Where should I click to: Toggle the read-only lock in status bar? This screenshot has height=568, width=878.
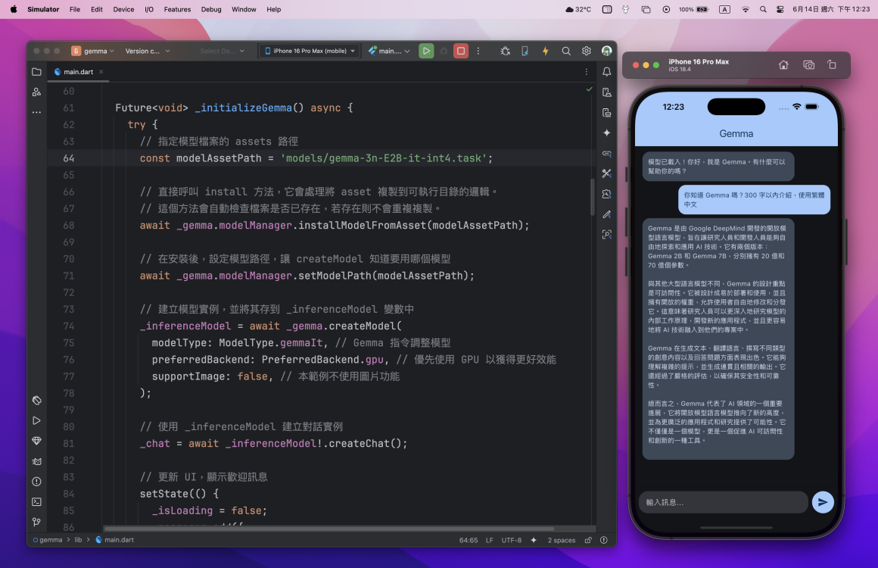coord(588,540)
